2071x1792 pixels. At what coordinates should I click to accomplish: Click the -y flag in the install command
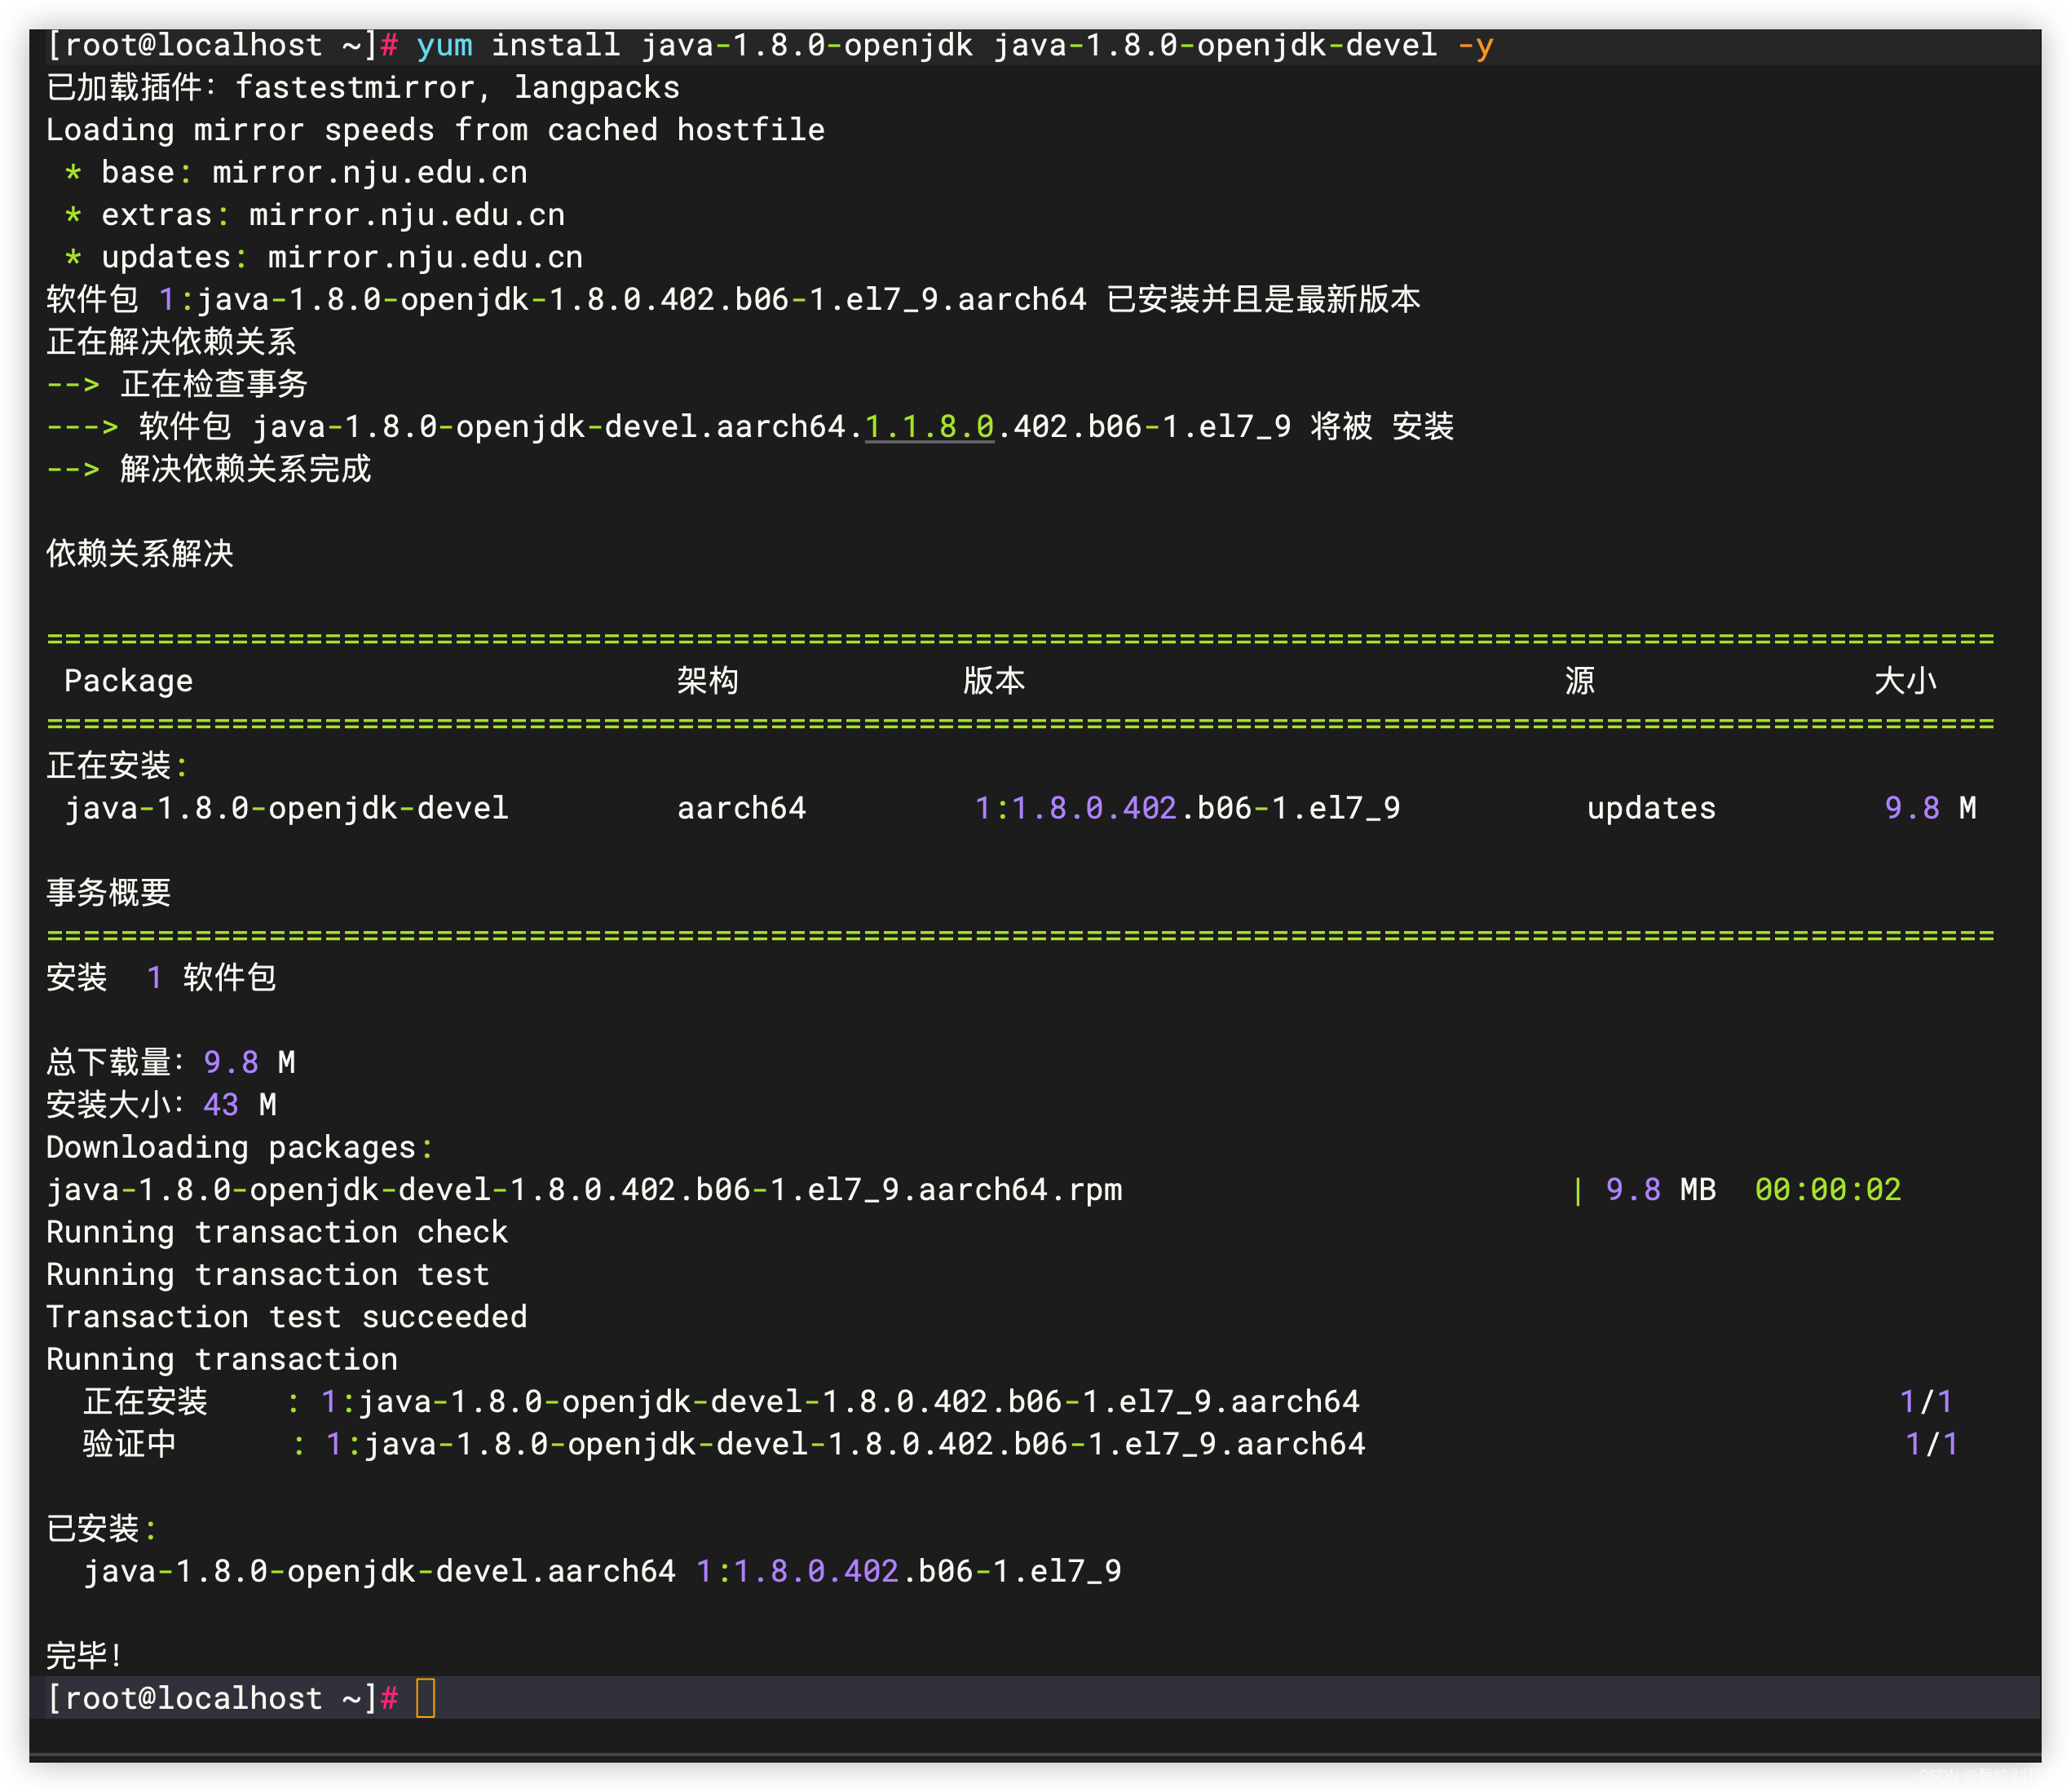tap(1475, 45)
